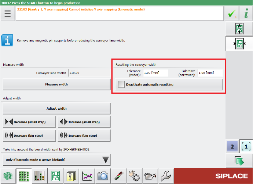Acknowledge message with green checkmark

pos(232,14)
